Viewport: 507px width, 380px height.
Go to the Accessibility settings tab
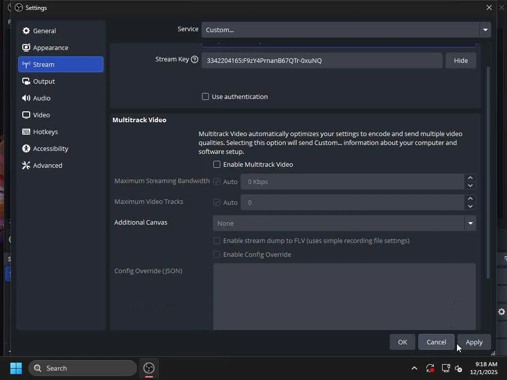(61, 148)
